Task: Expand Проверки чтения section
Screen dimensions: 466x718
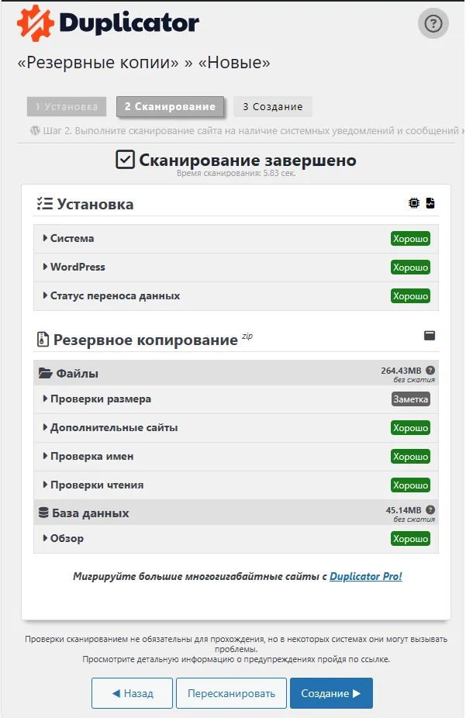Action: 236,485
